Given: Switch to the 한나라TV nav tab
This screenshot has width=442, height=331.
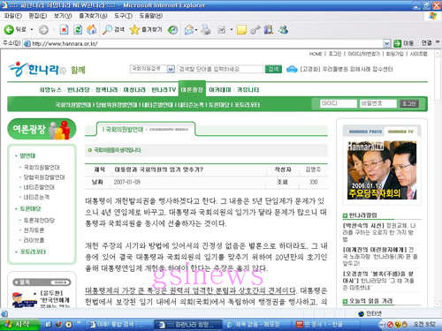Looking at the screenshot, I should [x=164, y=90].
